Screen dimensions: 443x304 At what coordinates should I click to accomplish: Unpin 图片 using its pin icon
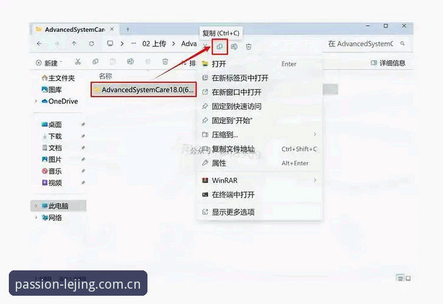pyautogui.click(x=83, y=159)
